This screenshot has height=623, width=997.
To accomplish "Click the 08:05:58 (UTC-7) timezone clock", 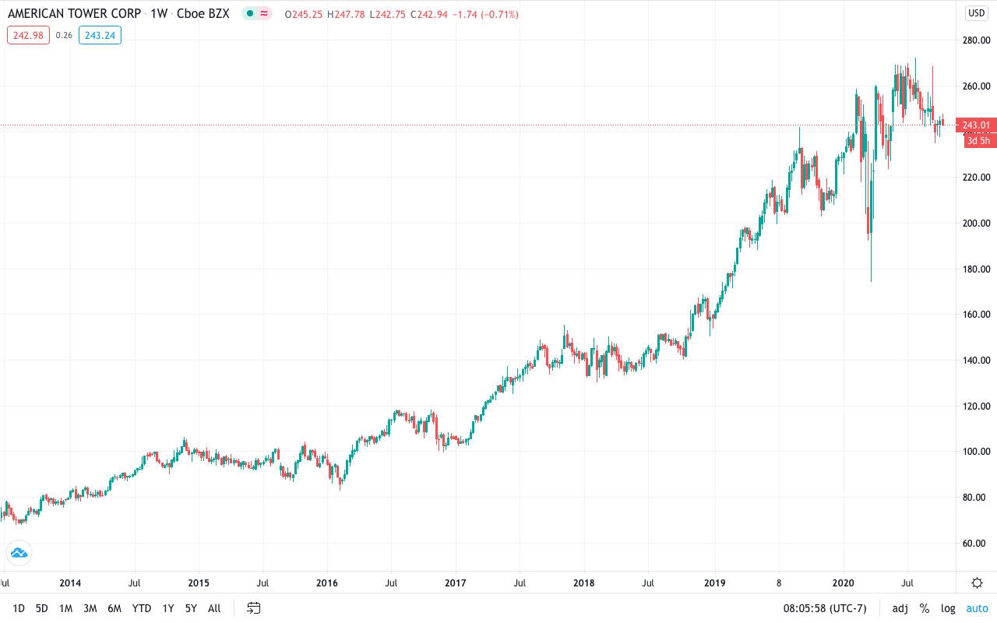I will tap(825, 608).
